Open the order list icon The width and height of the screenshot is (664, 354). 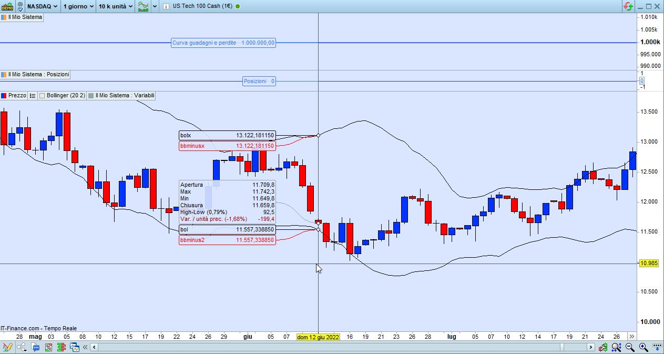click(48, 347)
